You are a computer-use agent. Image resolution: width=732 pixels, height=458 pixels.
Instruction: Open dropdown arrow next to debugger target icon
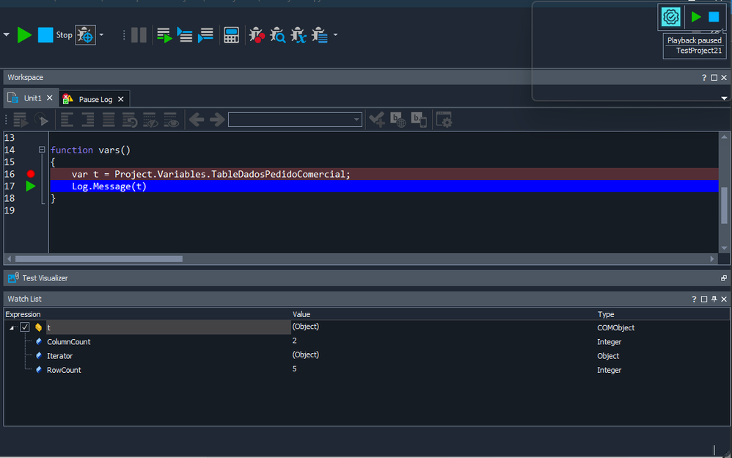point(101,34)
